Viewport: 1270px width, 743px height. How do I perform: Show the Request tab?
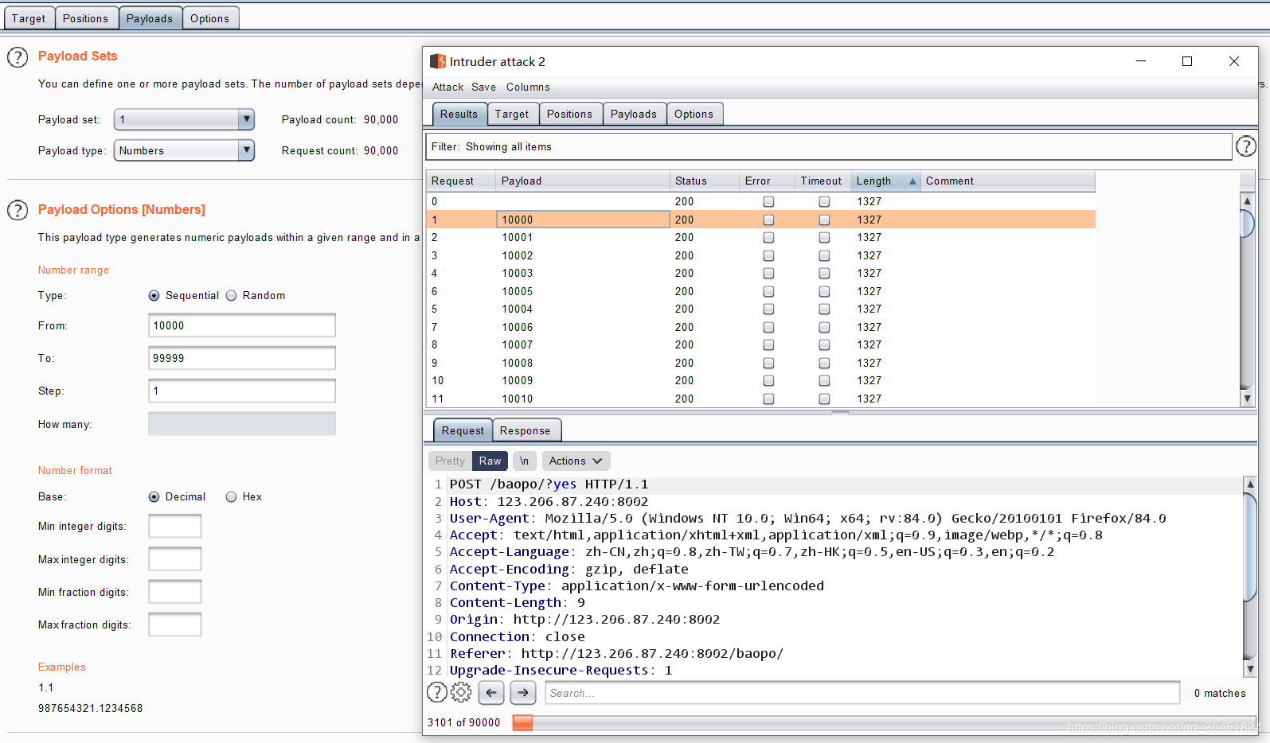click(x=463, y=430)
